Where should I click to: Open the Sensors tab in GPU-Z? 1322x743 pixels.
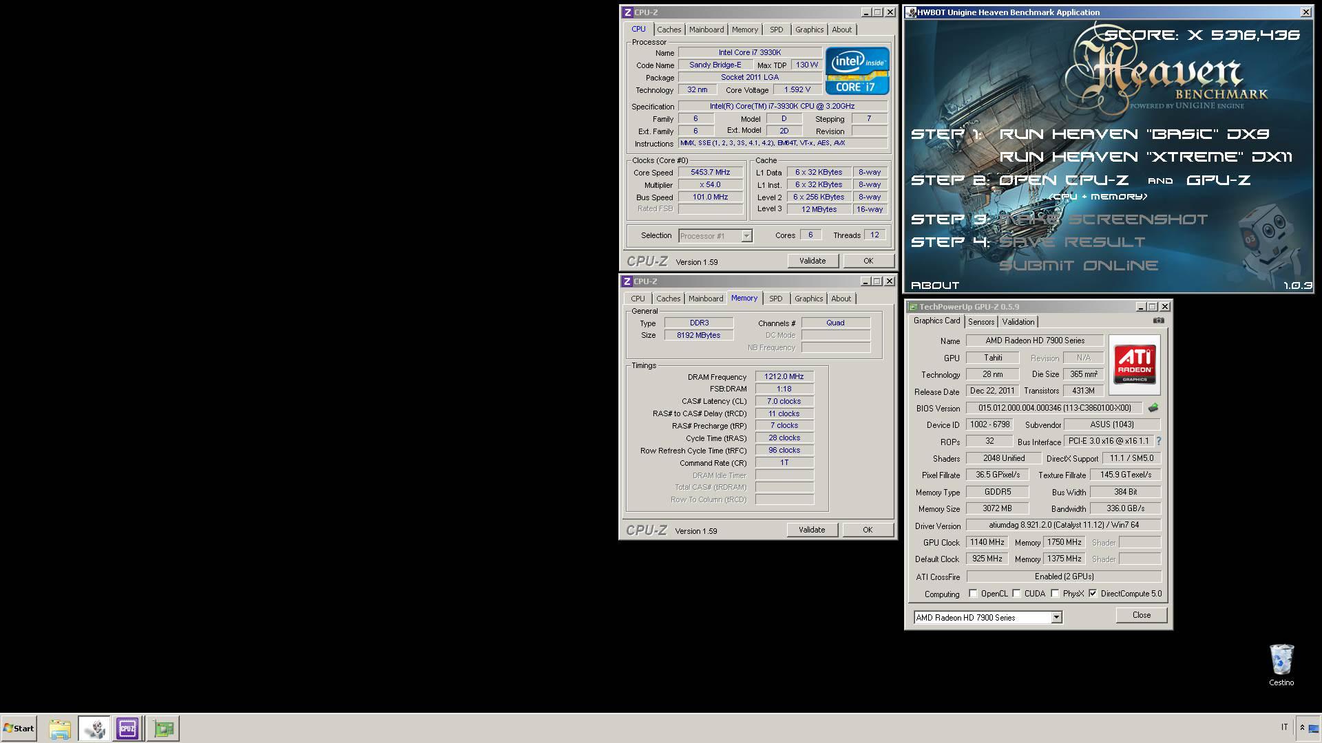(980, 322)
